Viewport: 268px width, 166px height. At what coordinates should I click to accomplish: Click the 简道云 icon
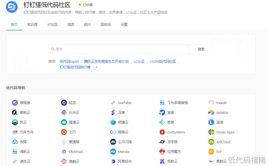pyautogui.click(x=64, y=122)
